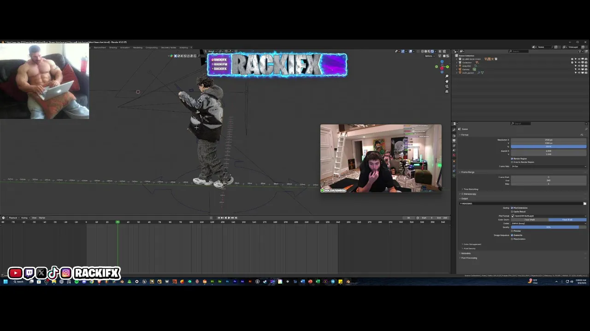The width and height of the screenshot is (590, 331).
Task: Select Float (Full) color depth
Action: click(x=567, y=220)
